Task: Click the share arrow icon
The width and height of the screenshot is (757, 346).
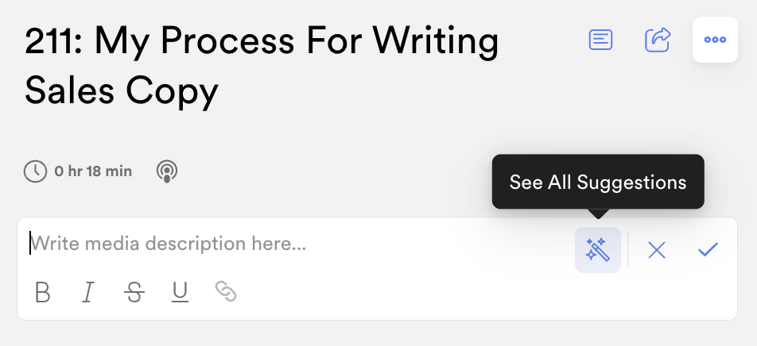Action: pyautogui.click(x=658, y=40)
